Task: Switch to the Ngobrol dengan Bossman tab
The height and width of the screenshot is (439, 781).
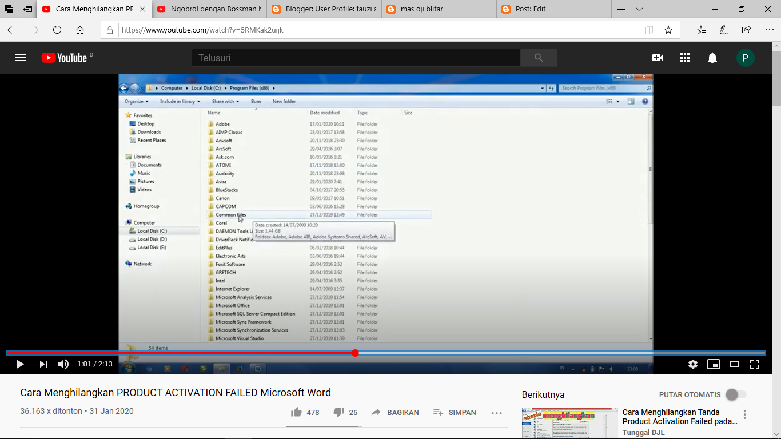Action: (x=209, y=9)
